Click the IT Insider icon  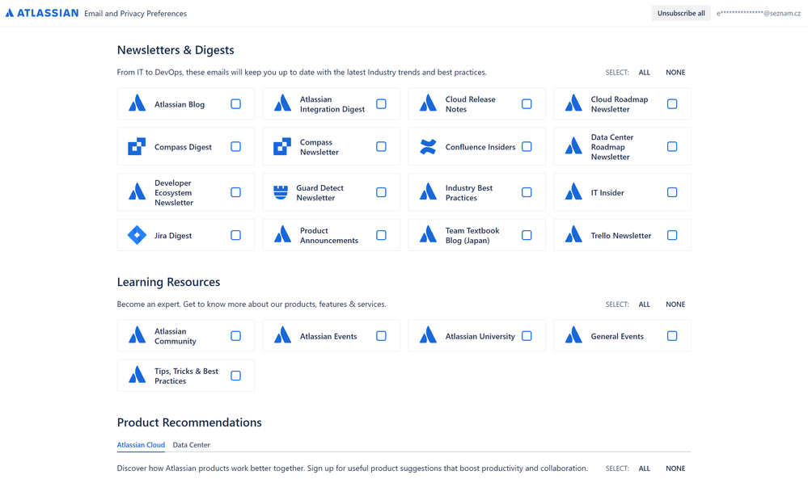[573, 192]
